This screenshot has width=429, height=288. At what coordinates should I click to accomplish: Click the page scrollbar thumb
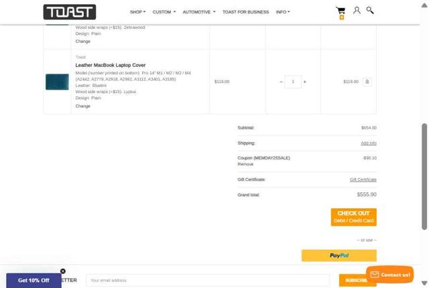pos(424,177)
